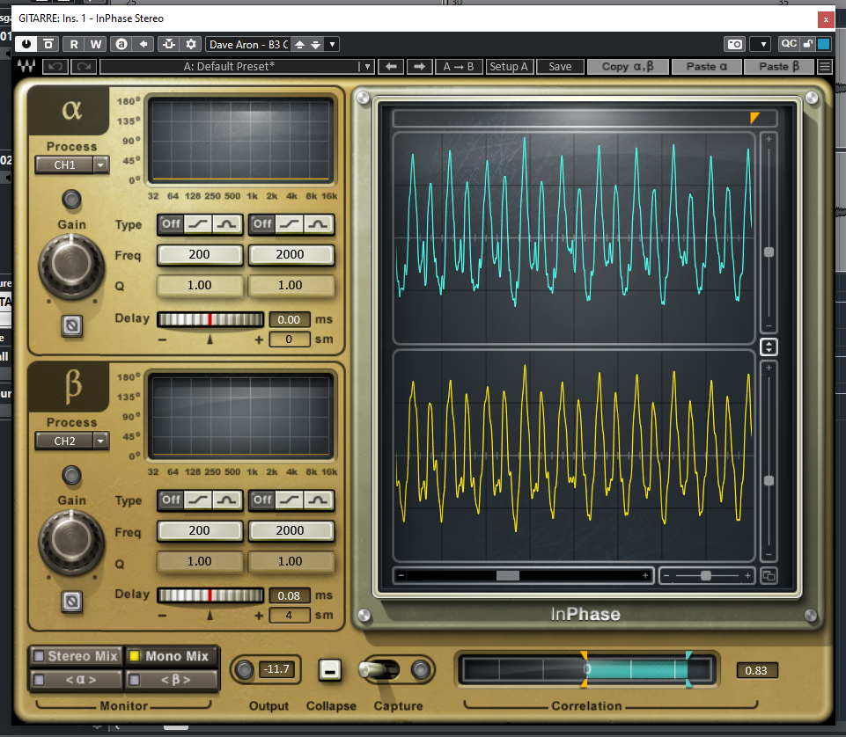Open dropdown next to camera icon
846x737 pixels.
(x=762, y=44)
